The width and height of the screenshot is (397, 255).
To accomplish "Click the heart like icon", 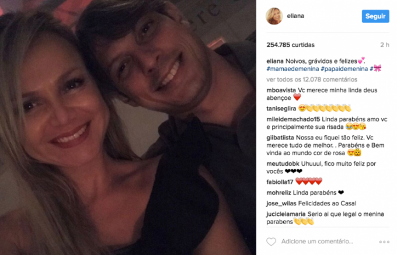I will (271, 242).
